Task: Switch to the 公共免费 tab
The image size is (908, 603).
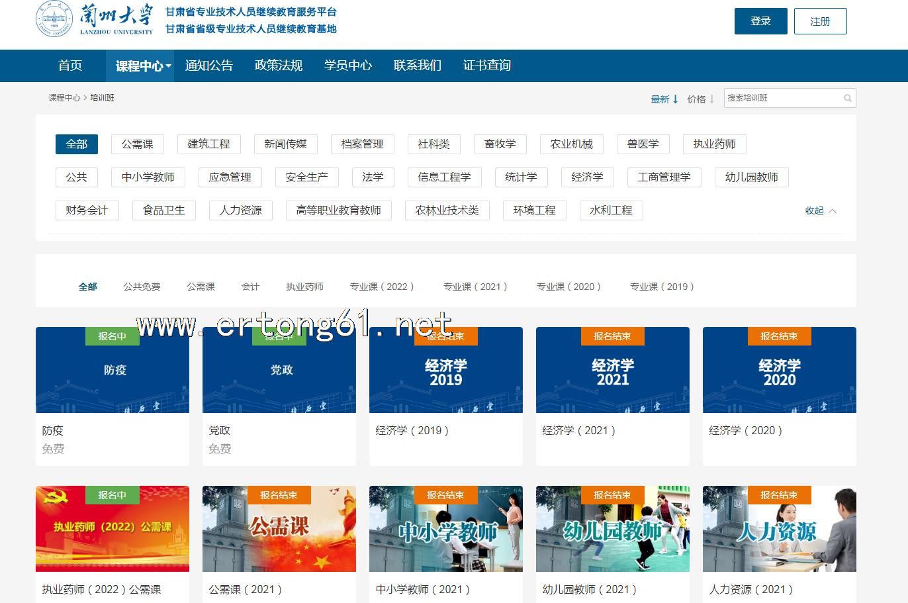Action: [142, 287]
